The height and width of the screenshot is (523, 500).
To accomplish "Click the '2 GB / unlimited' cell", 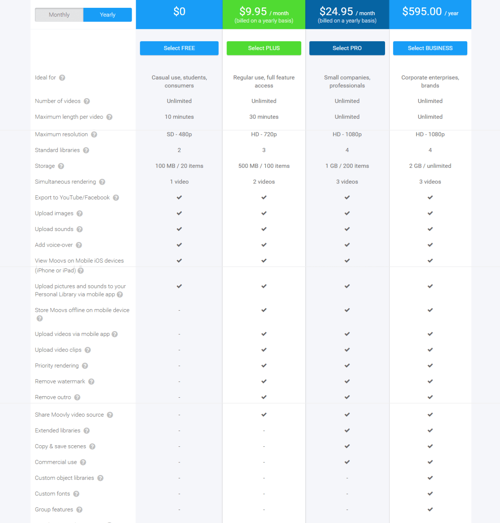I will point(430,166).
